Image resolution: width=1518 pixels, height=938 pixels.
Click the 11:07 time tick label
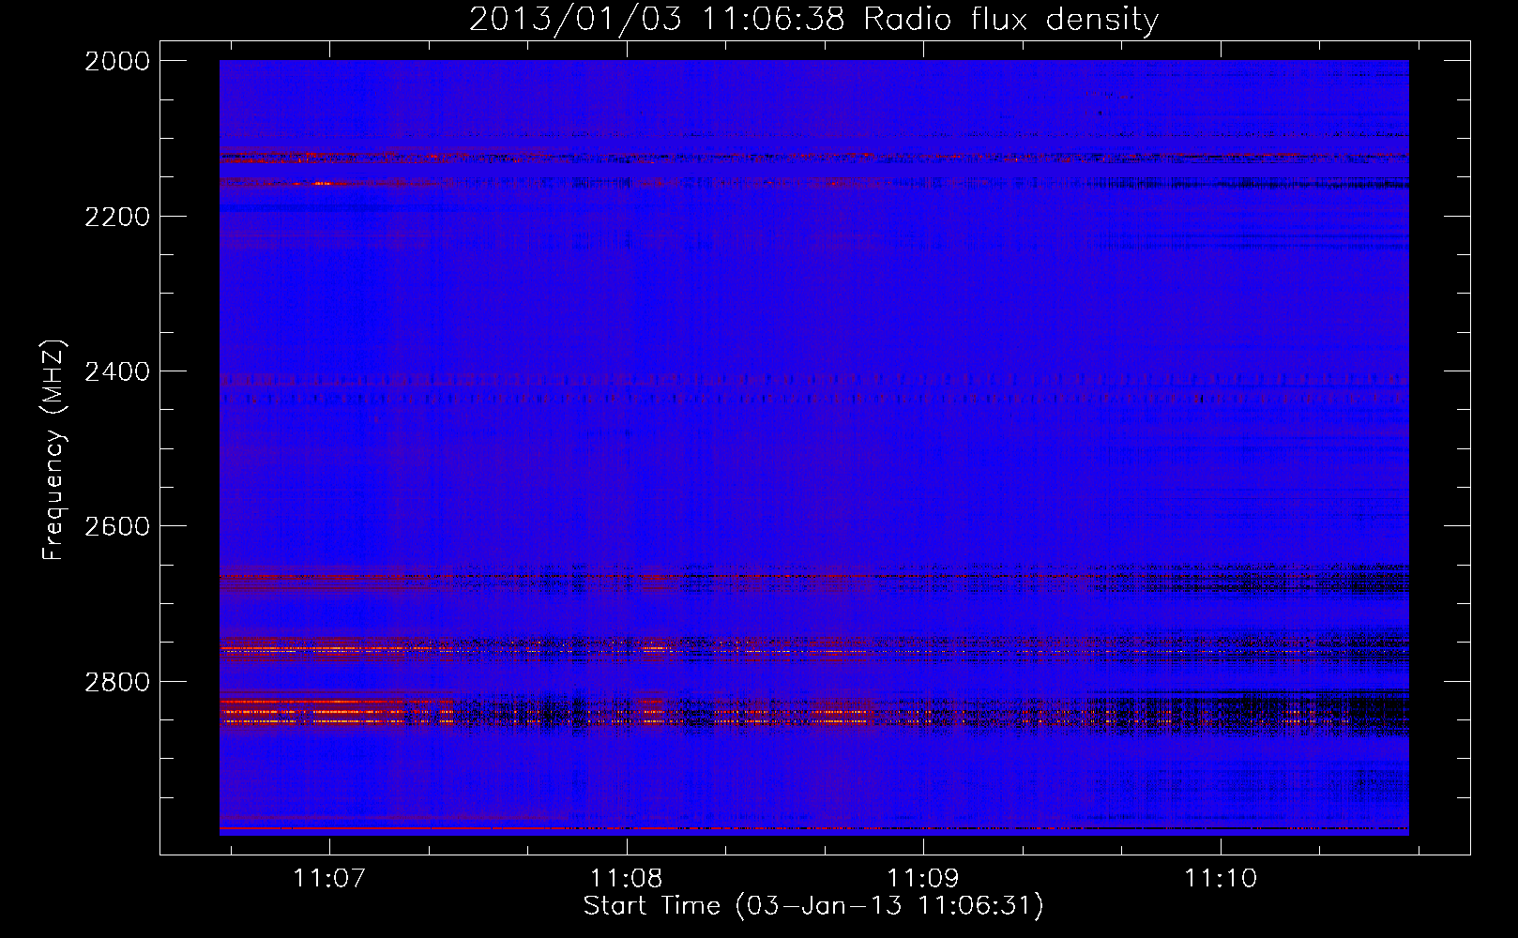tap(329, 878)
